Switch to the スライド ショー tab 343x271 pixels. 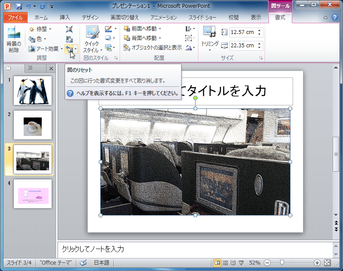click(202, 18)
